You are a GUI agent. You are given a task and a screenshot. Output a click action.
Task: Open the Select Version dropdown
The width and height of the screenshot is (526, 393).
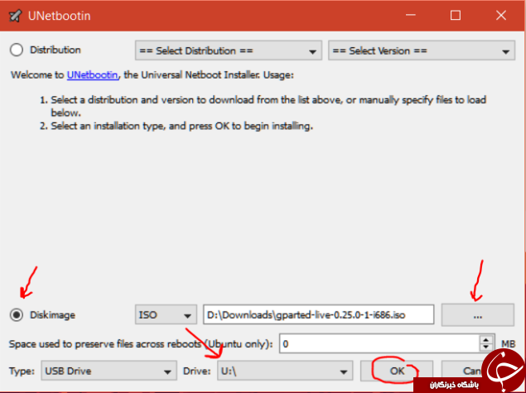coord(422,50)
